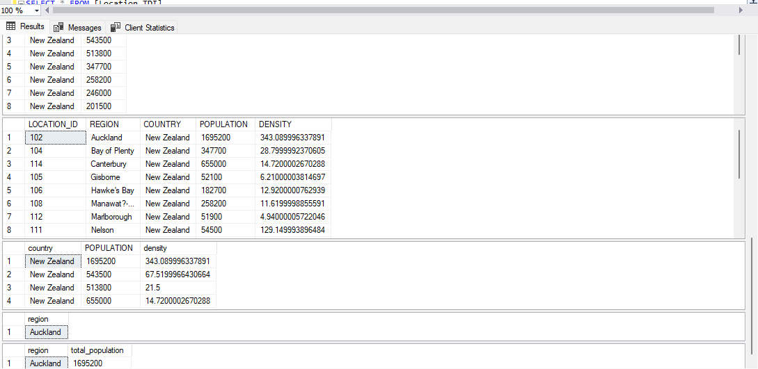Select the density value 129.149993896484
Screen dimensions: 758x369
pos(293,230)
